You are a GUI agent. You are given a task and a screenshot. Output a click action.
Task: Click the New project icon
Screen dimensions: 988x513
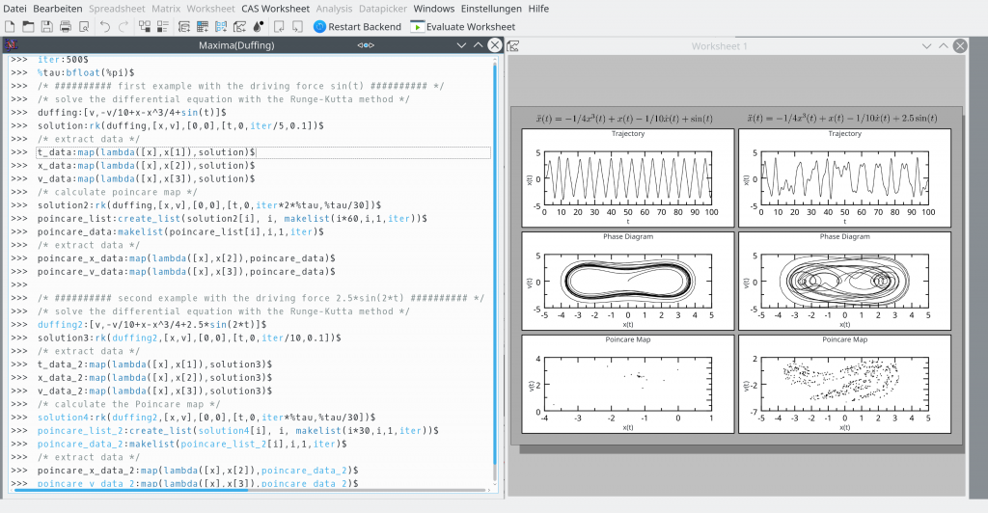pos(10,26)
